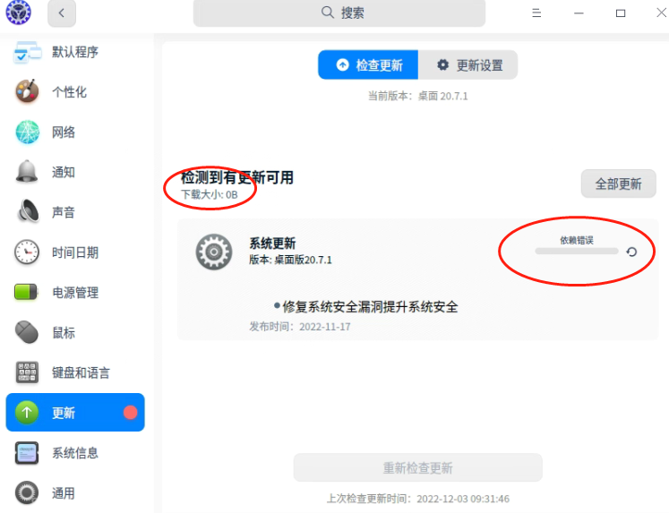Minimize the Control Center window
The height and width of the screenshot is (513, 669).
click(579, 13)
